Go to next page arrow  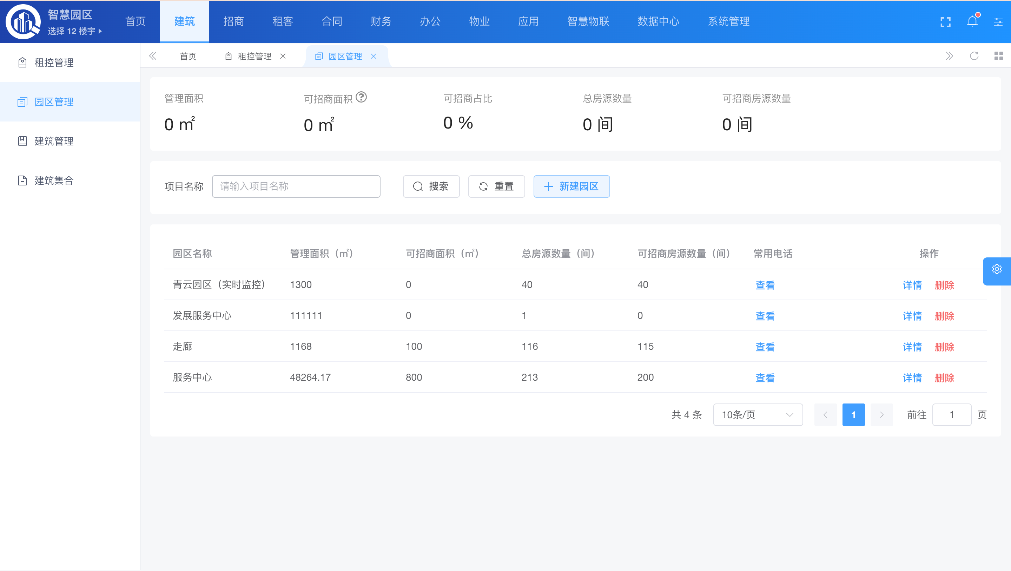[881, 415]
